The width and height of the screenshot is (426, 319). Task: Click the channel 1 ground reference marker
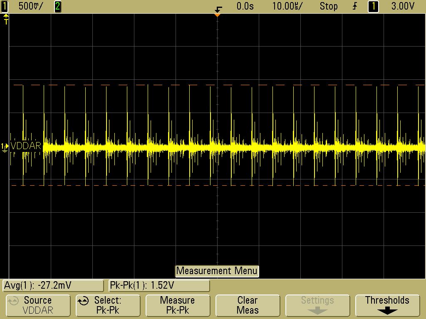point(5,147)
